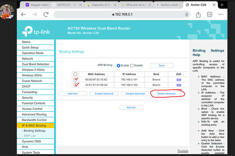Open the Support link at bottom
235x156 pixels.
[183, 151]
